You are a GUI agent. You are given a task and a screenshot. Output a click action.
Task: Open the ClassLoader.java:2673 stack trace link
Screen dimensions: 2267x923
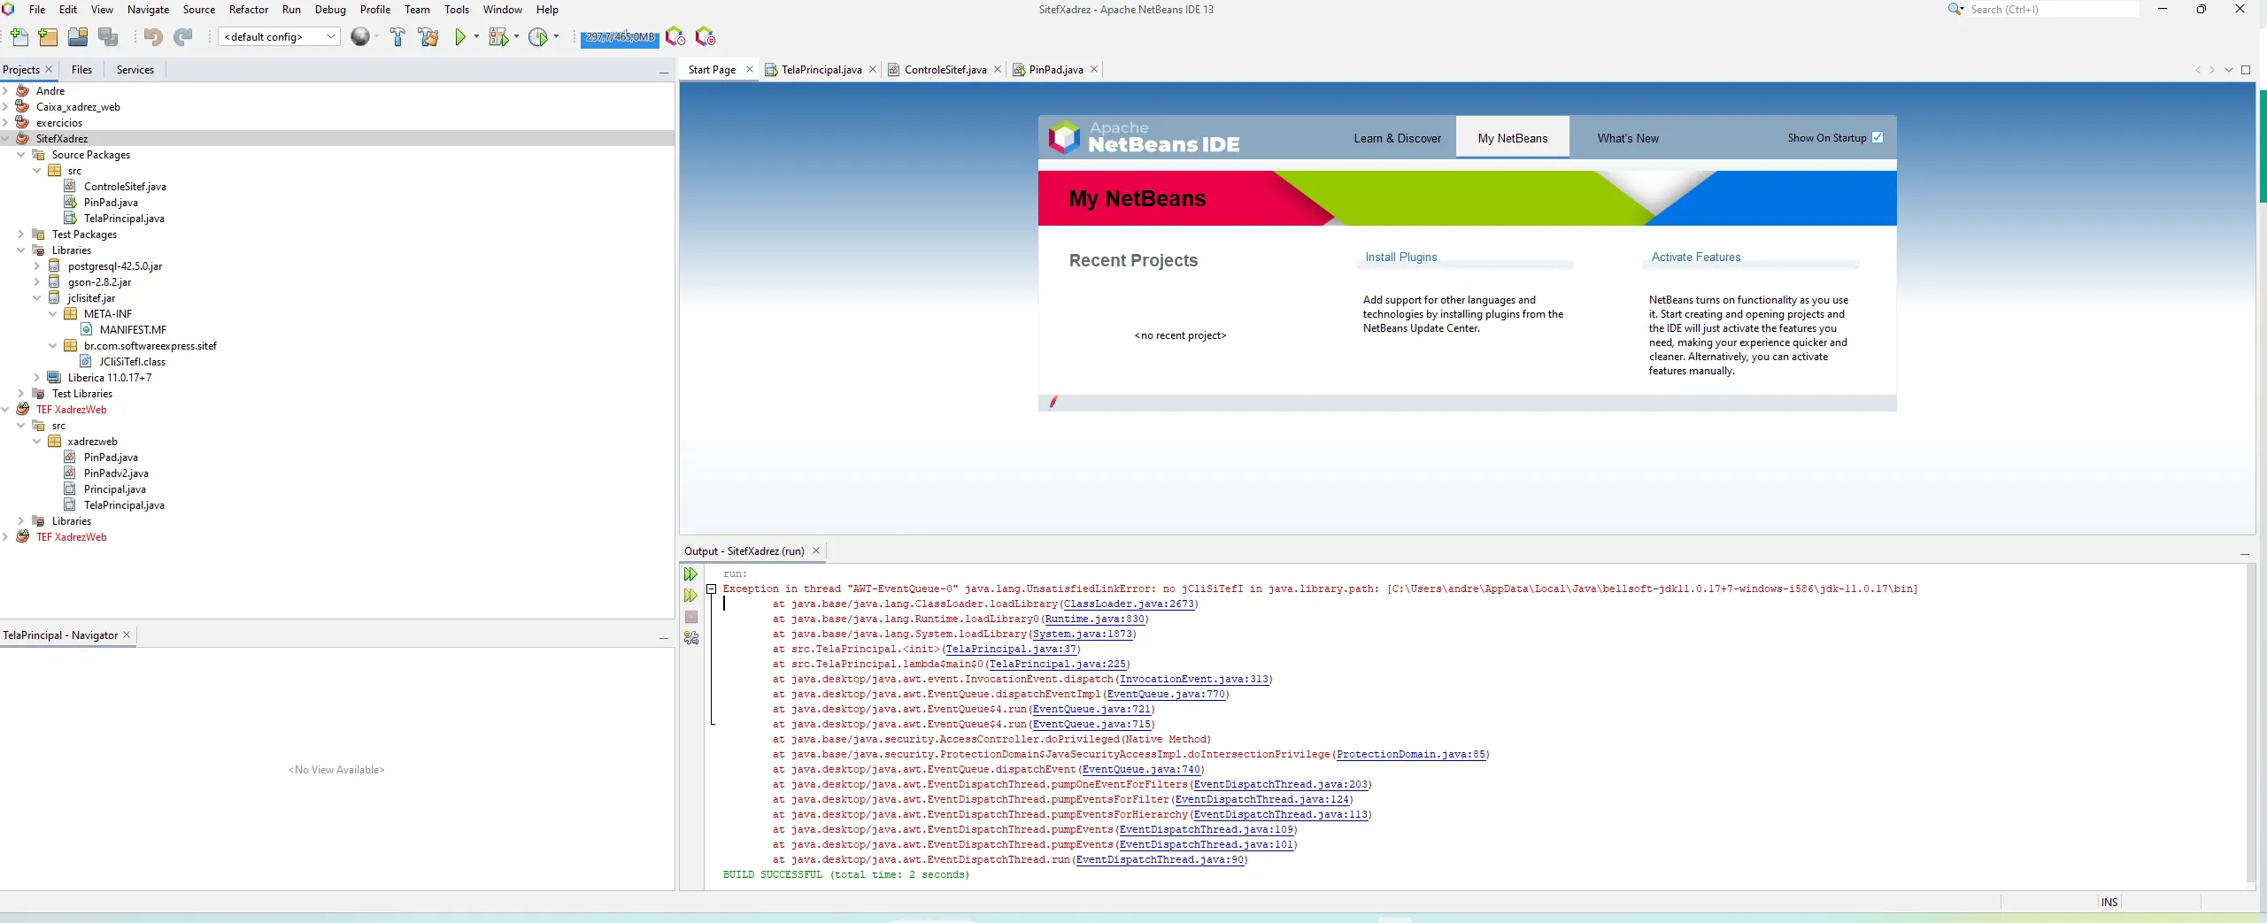click(x=1129, y=604)
